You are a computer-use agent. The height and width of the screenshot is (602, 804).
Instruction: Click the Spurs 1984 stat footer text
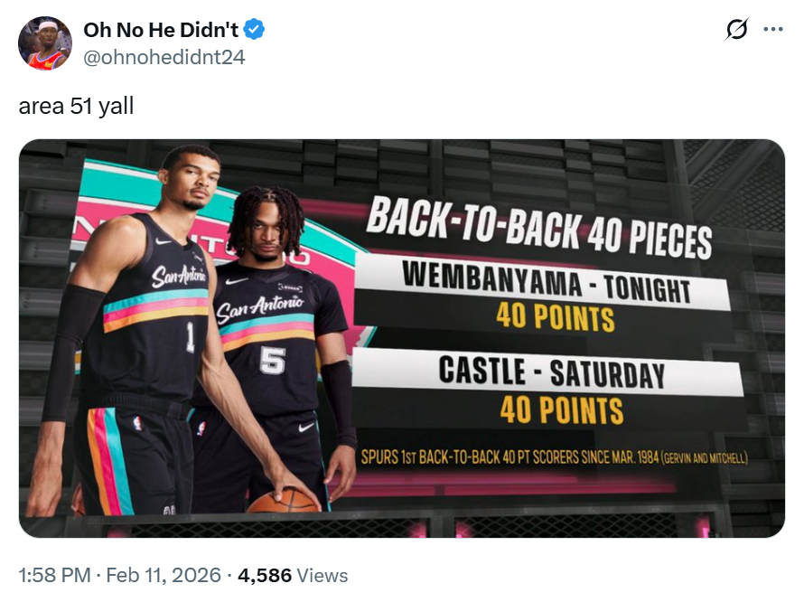[x=554, y=457]
